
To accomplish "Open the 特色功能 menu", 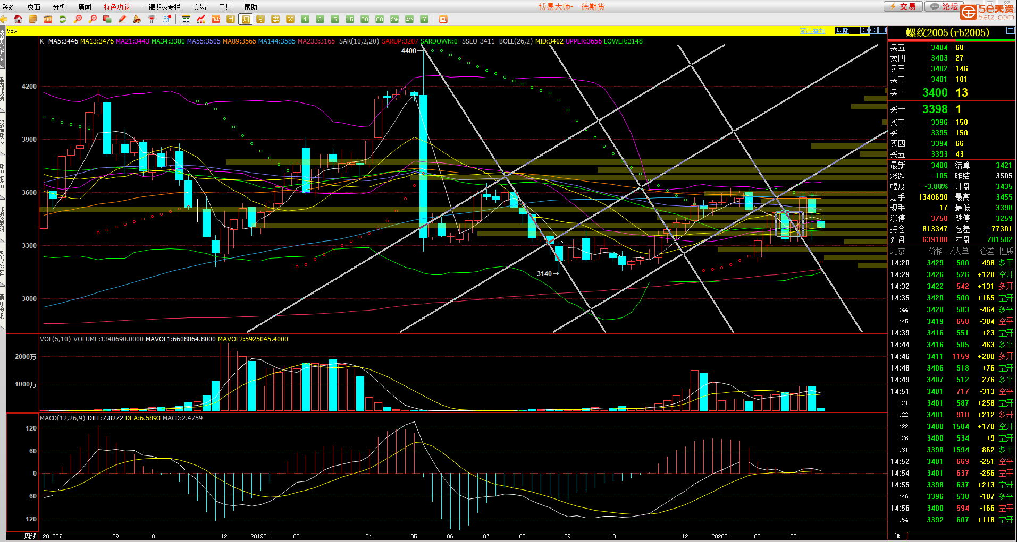I will point(116,7).
